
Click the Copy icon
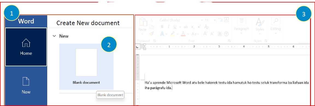pos(151,27)
